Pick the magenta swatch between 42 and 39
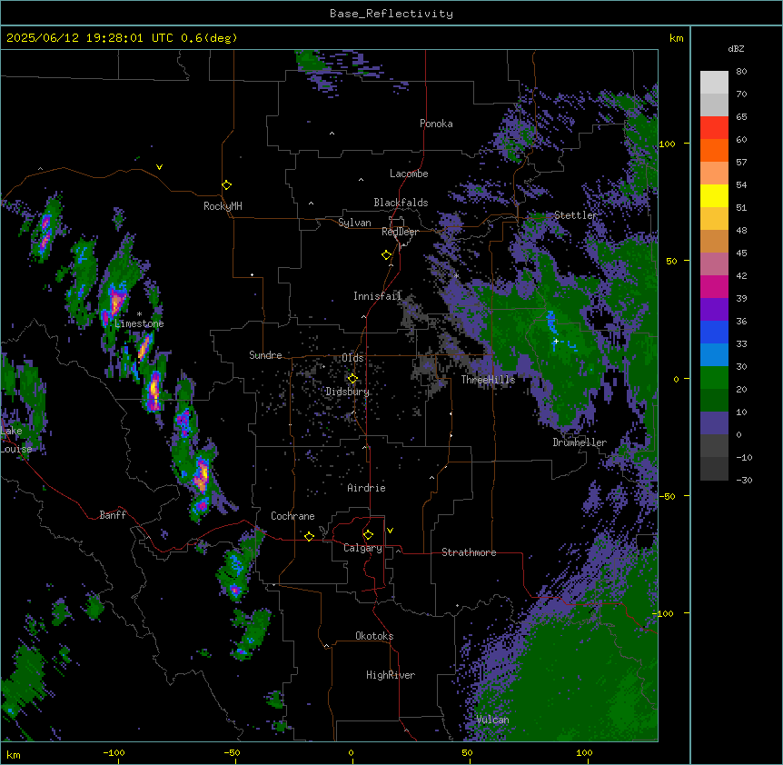 click(714, 286)
